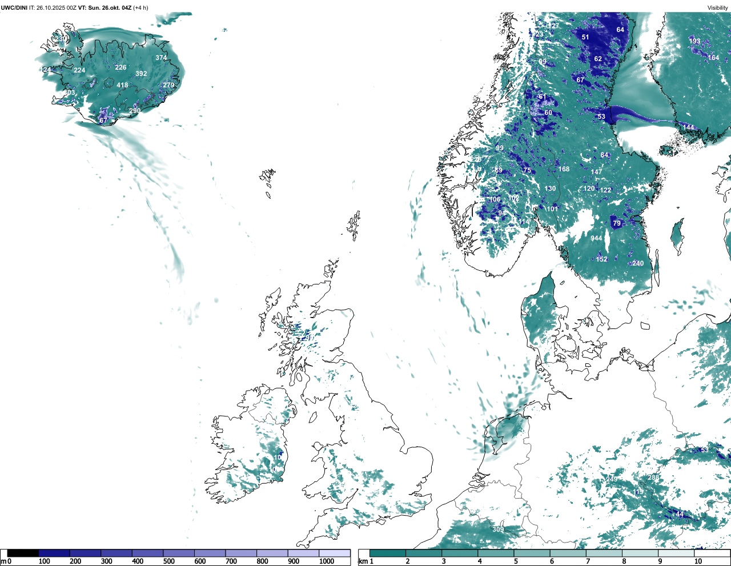Viewport: 731px width, 566px height.
Task: Click the 224 value in western Iceland
Action: (x=79, y=70)
